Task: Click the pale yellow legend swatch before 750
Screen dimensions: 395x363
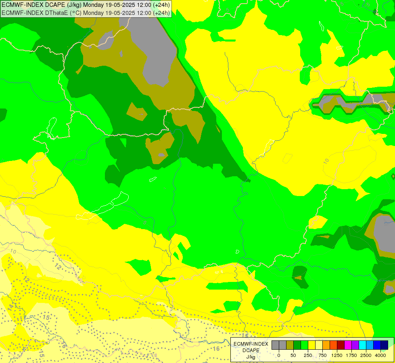Action: 319,345
